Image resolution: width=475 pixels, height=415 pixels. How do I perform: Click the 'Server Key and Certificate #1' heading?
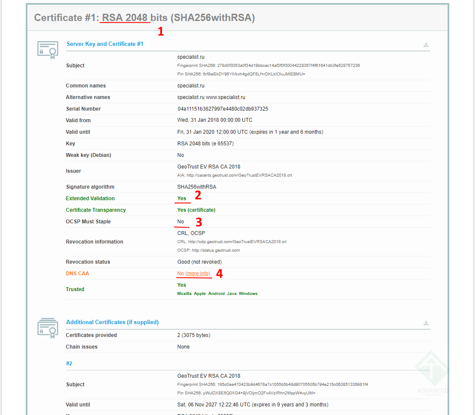point(105,44)
